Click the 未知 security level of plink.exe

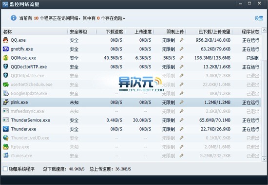(74, 102)
